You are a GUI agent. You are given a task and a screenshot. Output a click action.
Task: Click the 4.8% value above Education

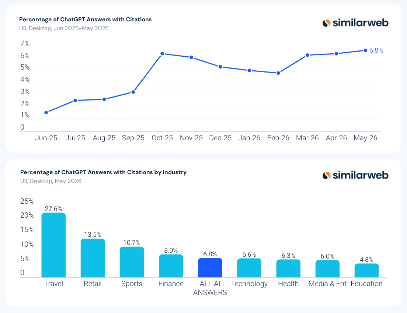[366, 260]
